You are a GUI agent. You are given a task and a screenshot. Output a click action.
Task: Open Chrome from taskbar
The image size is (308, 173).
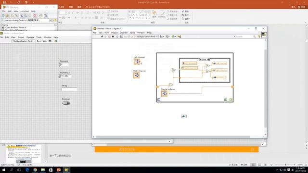coord(35,170)
